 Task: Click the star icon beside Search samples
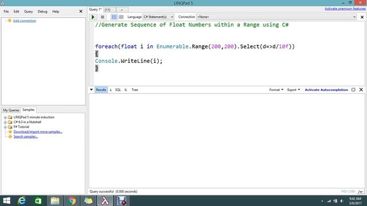coord(10,137)
